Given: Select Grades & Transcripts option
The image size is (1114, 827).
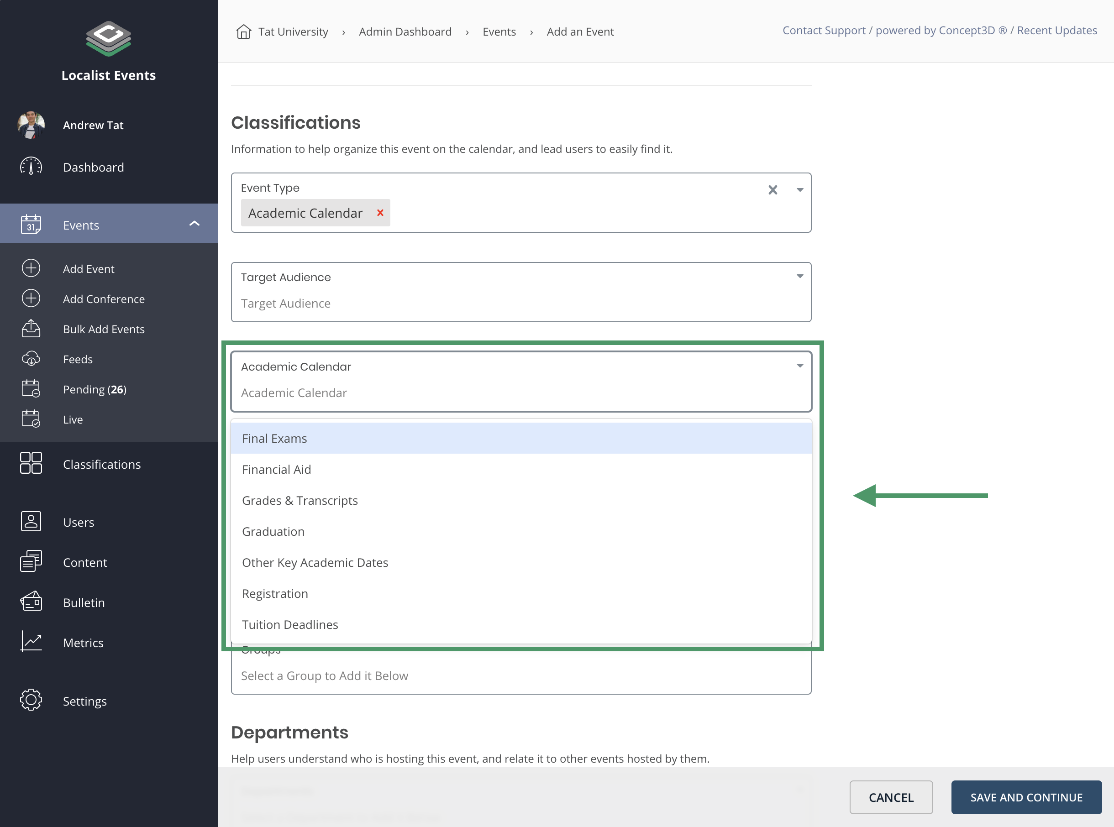Looking at the screenshot, I should pyautogui.click(x=521, y=500).
